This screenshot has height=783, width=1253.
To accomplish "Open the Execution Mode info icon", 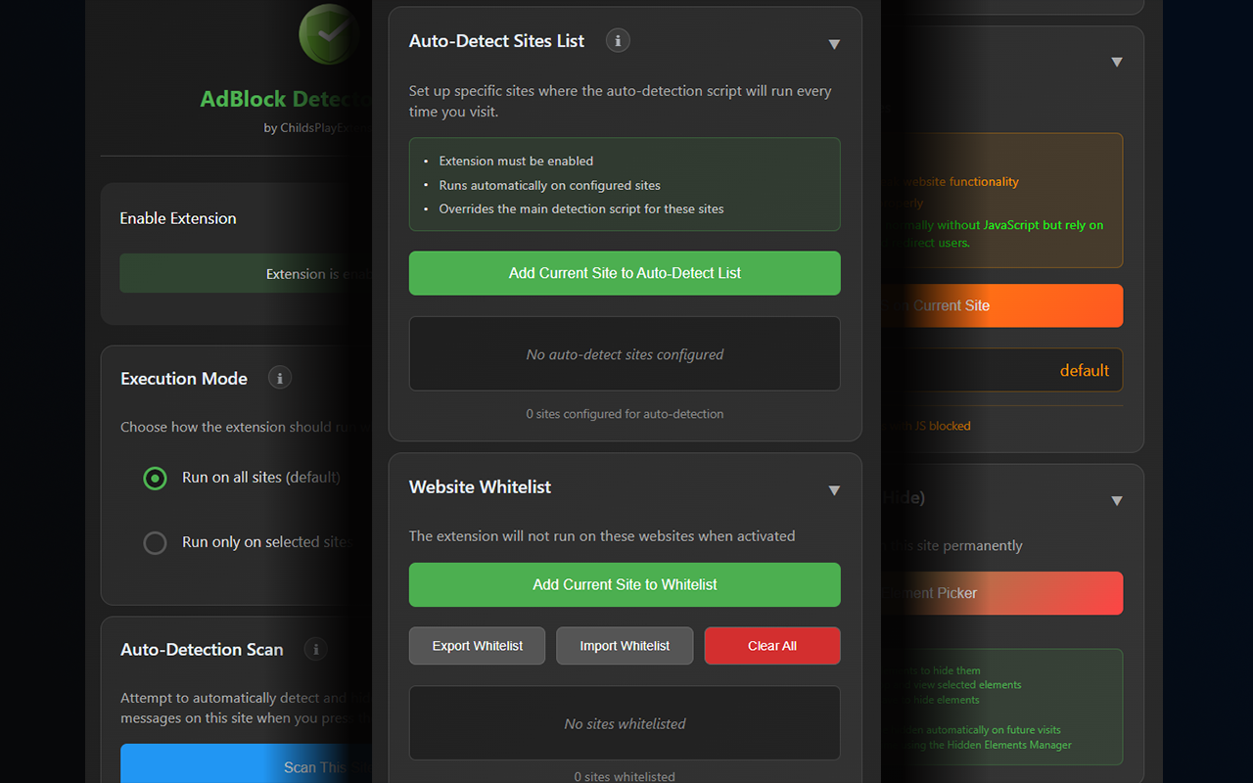I will coord(280,378).
